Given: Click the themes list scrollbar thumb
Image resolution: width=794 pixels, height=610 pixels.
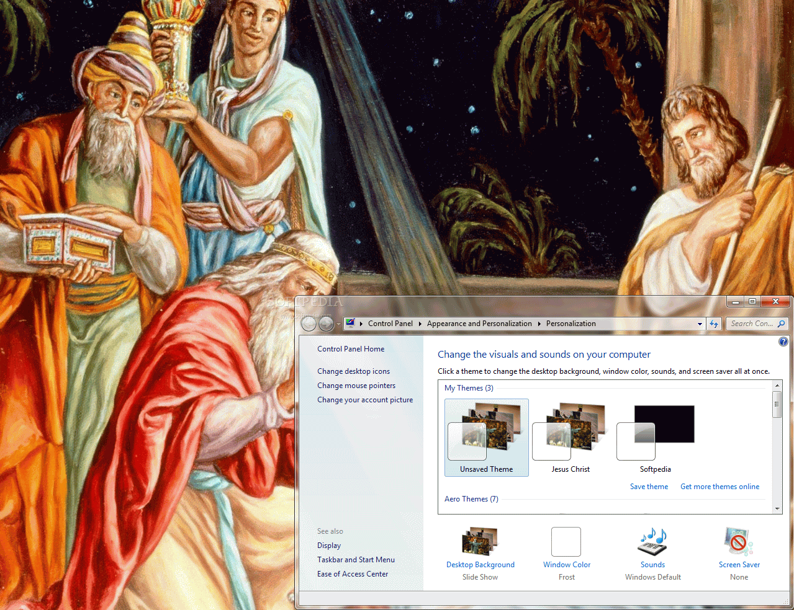Looking at the screenshot, I should click(x=777, y=404).
